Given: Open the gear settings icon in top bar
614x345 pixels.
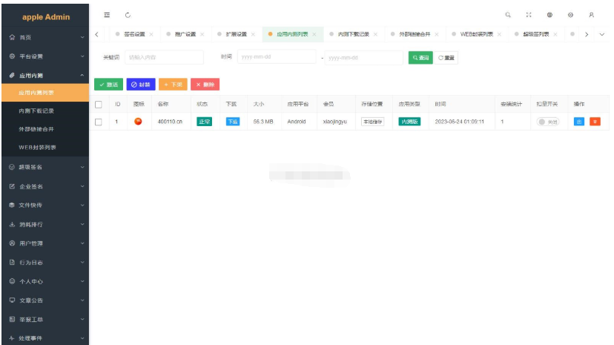Looking at the screenshot, I should 570,15.
